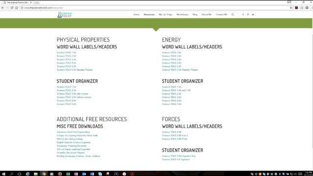This screenshot has width=313, height=176.
Task: Bookmark page with the star icon
Action: coord(291,8)
